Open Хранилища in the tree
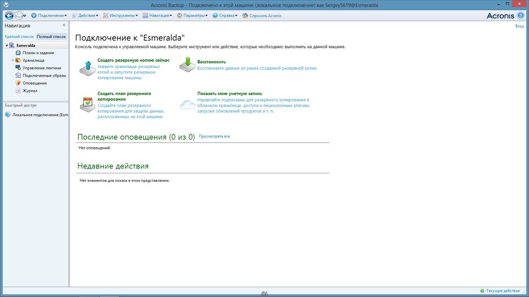The height and width of the screenshot is (297, 529). (x=33, y=60)
